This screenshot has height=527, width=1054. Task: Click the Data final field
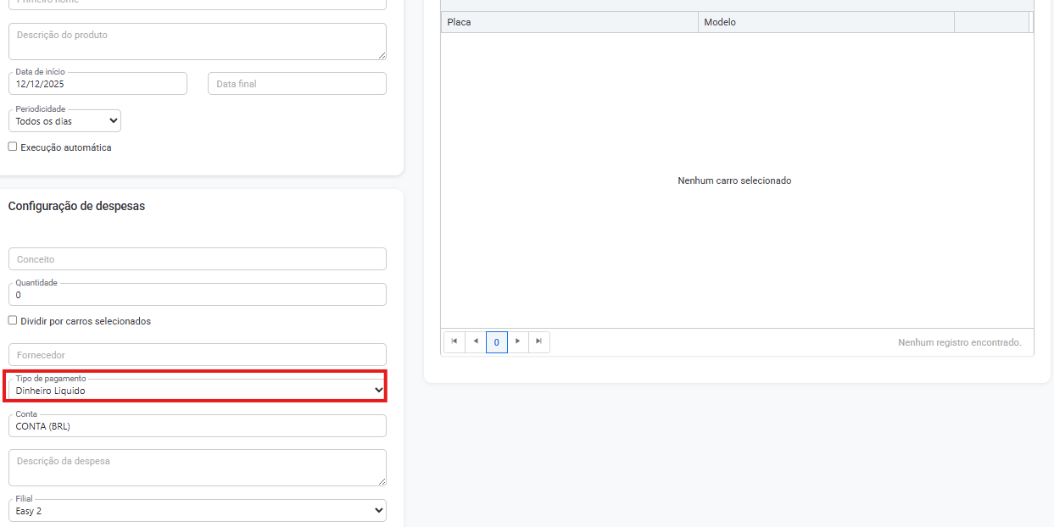point(297,84)
